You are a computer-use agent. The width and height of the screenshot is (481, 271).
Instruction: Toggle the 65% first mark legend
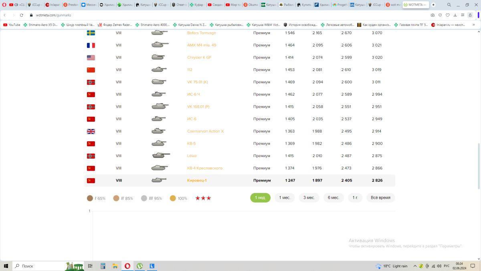click(x=96, y=198)
